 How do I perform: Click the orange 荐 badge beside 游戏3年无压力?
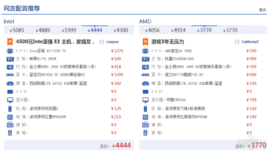pyautogui.click(x=145, y=42)
